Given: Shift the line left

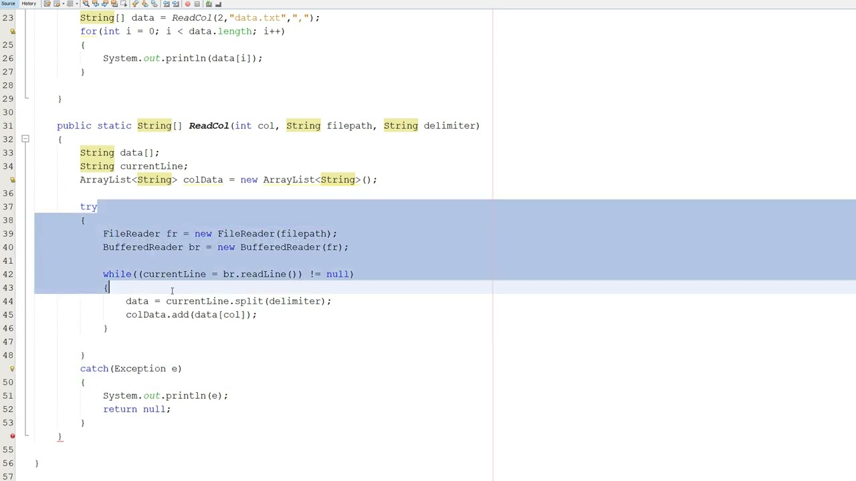Looking at the screenshot, I should click(167, 3).
